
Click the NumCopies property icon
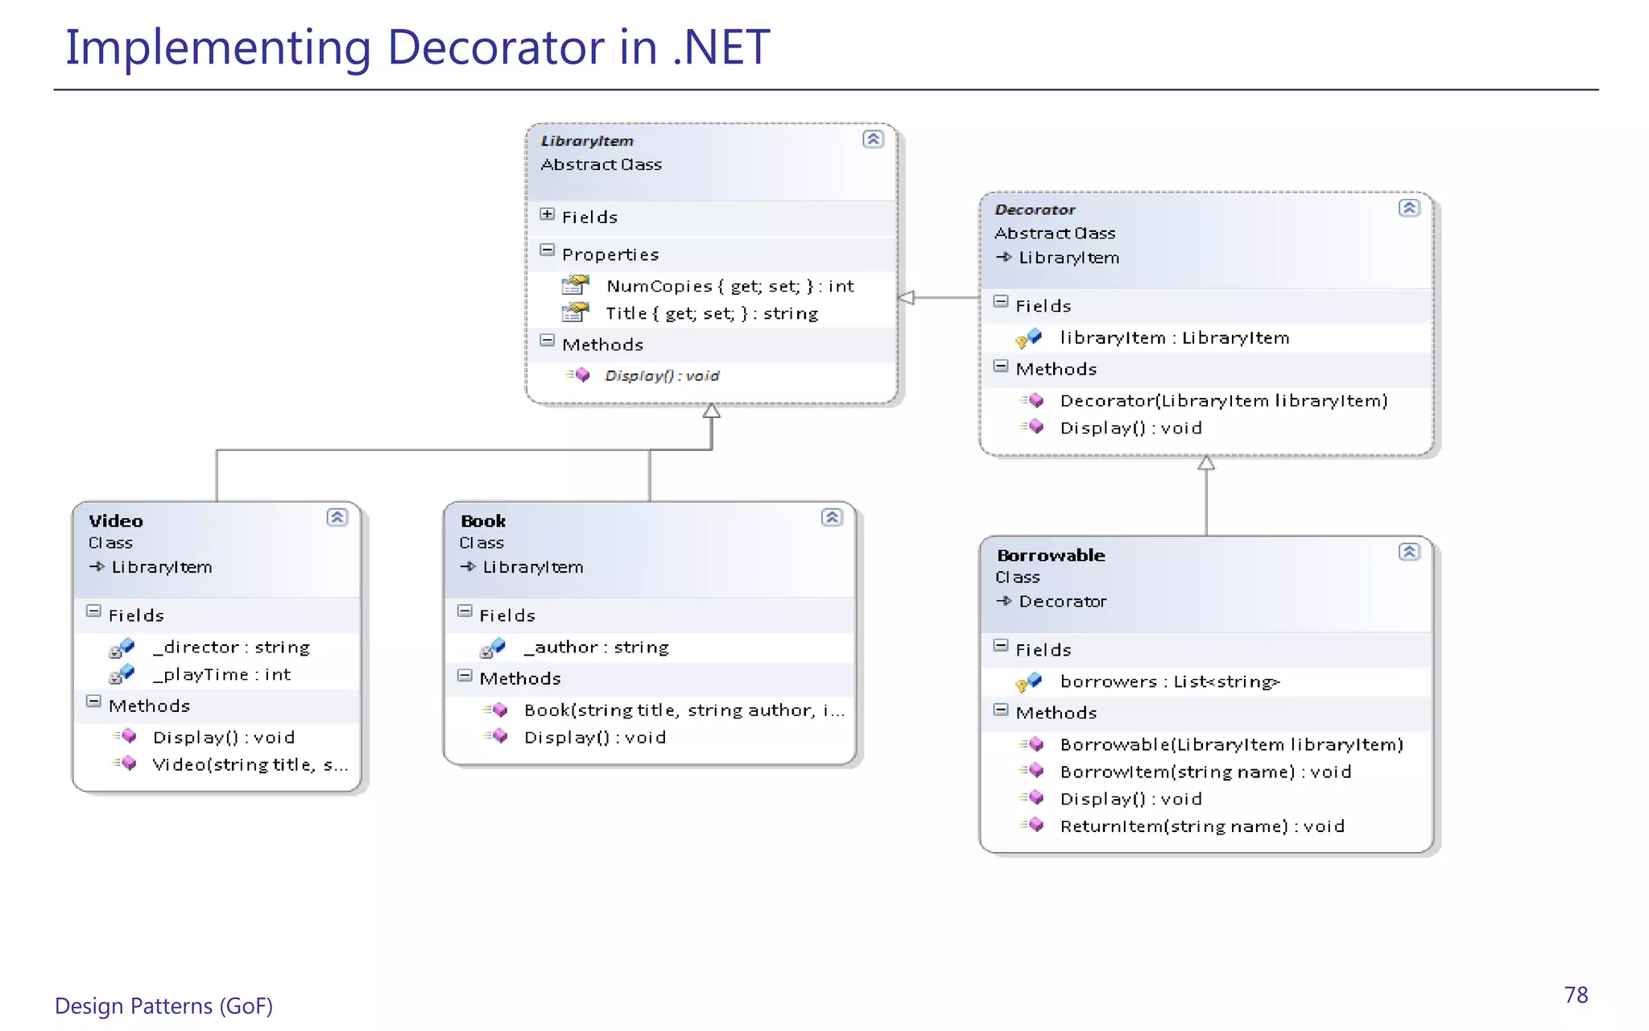click(x=575, y=285)
